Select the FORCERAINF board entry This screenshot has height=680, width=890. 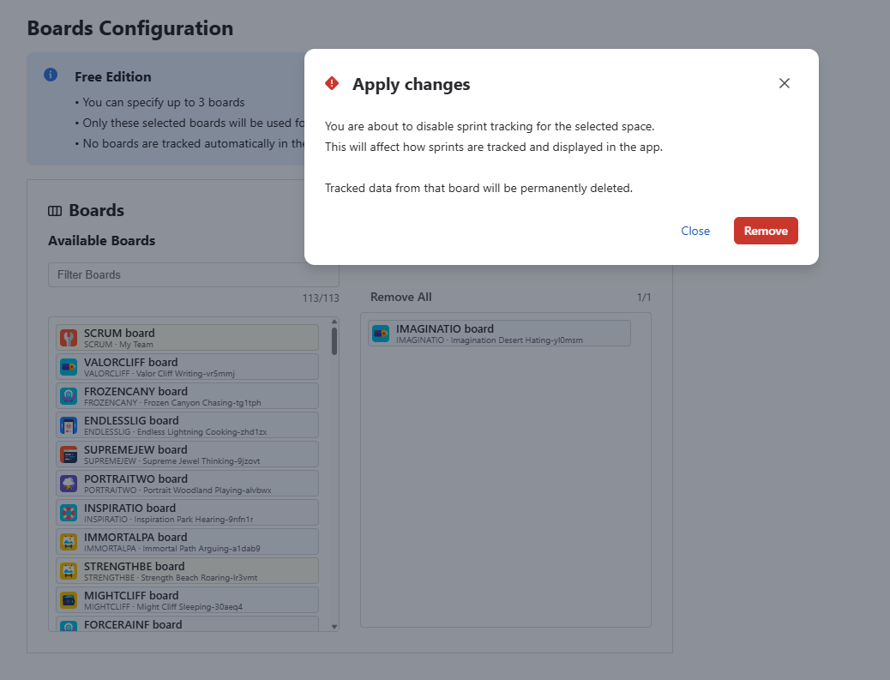187,623
